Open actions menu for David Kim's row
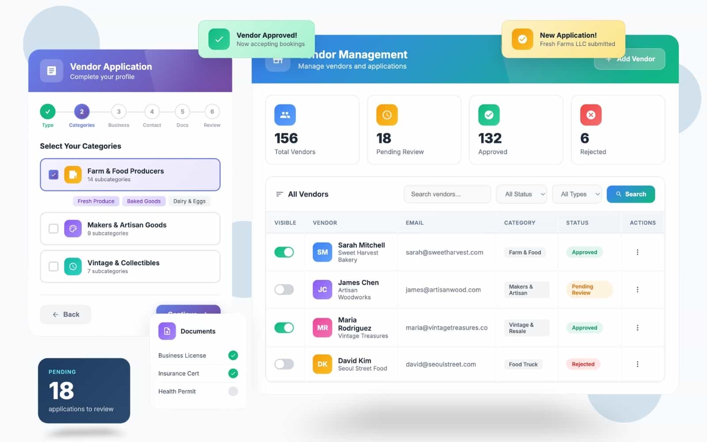Image resolution: width=707 pixels, height=442 pixels. [638, 364]
